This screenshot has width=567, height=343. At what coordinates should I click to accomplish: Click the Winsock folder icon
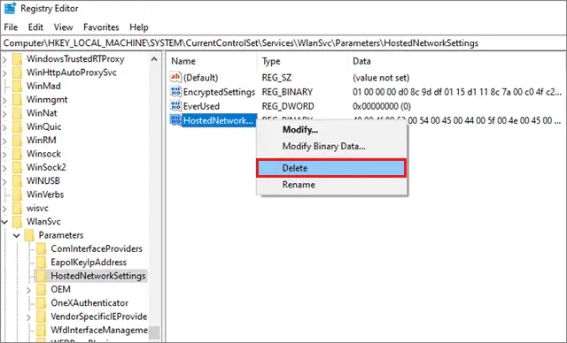pyautogui.click(x=18, y=154)
